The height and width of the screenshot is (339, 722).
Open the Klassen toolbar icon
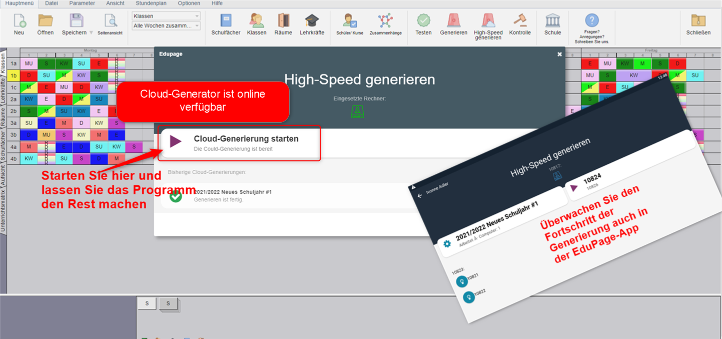point(257,24)
